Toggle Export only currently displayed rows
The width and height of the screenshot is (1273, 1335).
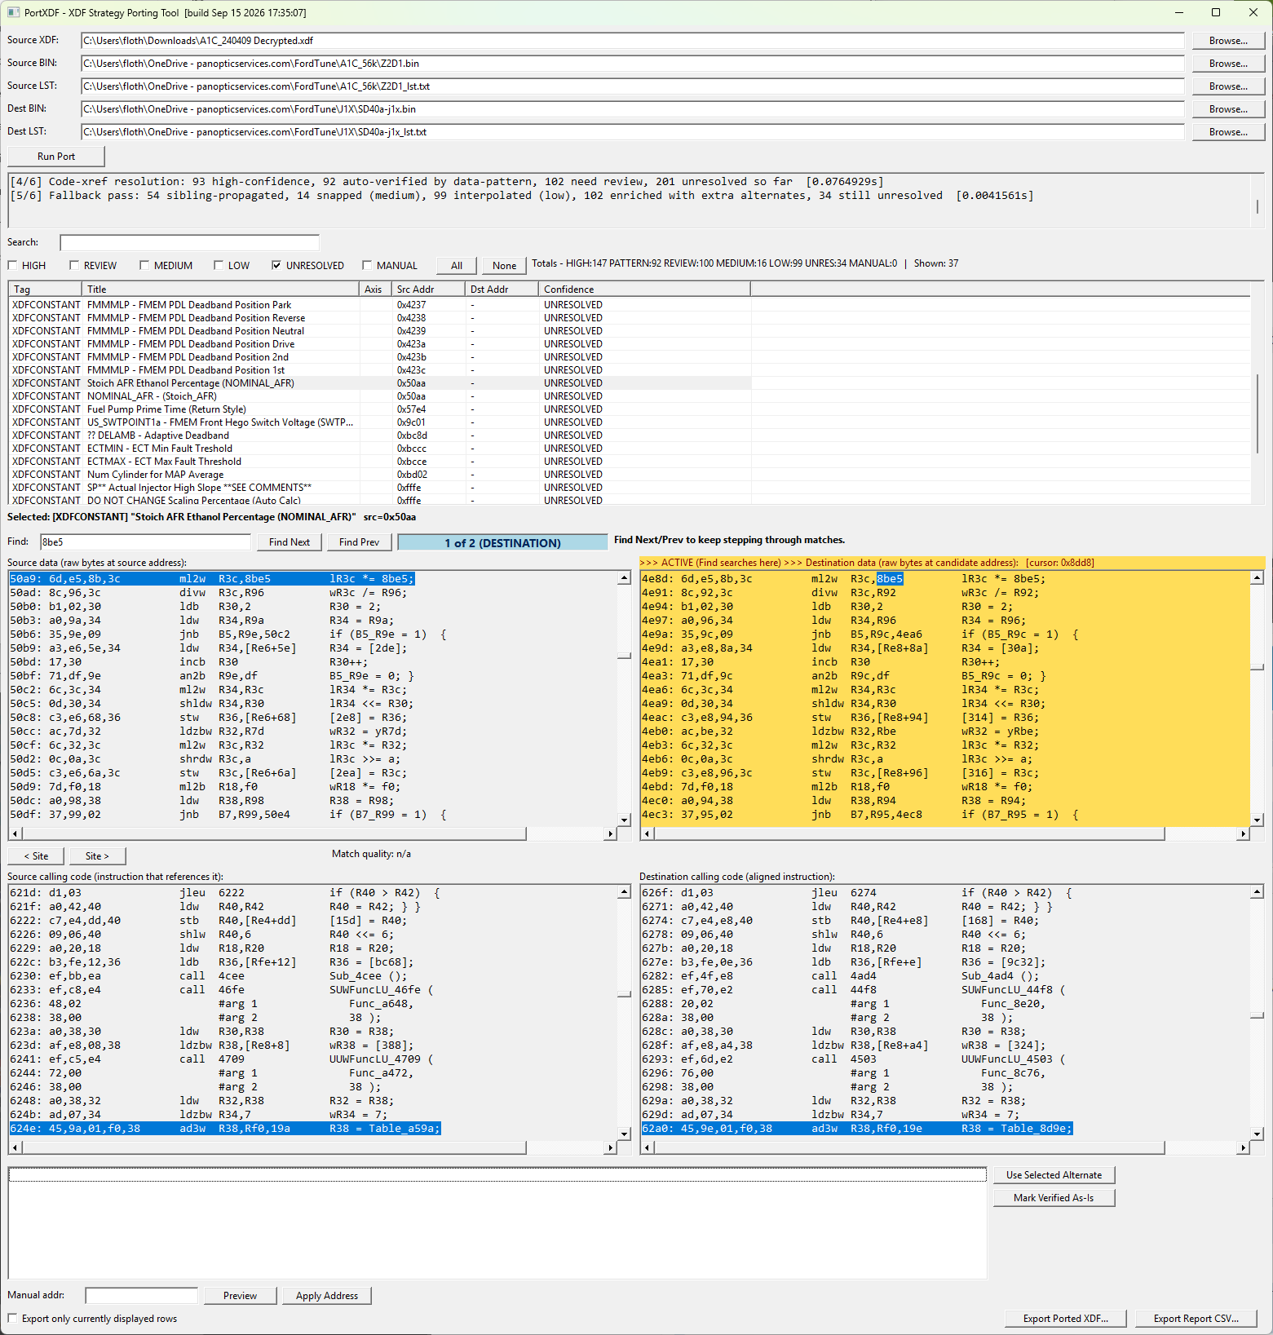pos(12,1318)
